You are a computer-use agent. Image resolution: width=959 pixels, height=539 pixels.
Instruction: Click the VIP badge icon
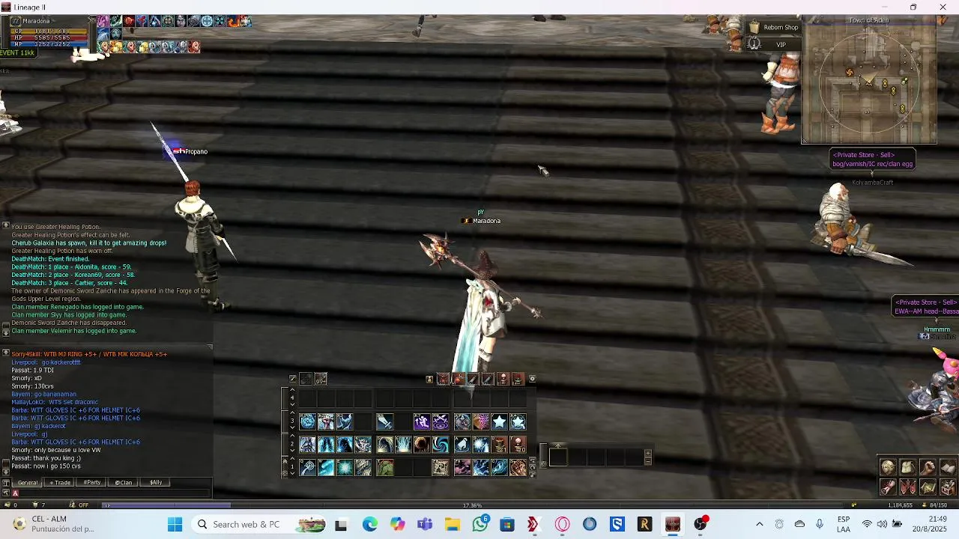tap(754, 45)
